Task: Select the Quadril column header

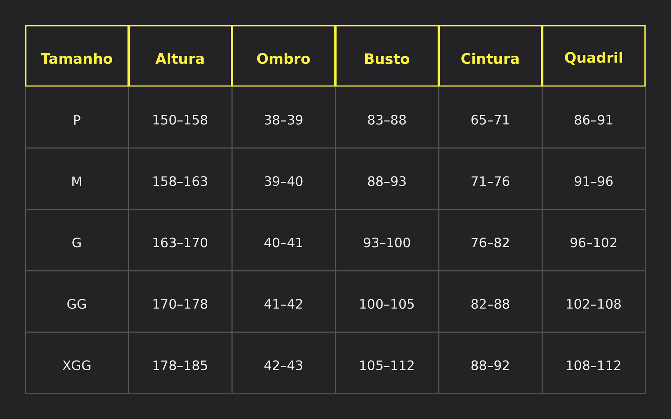Action: [593, 58]
